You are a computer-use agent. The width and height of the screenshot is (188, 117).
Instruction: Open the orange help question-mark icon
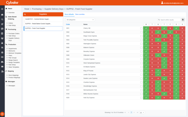(2, 114)
